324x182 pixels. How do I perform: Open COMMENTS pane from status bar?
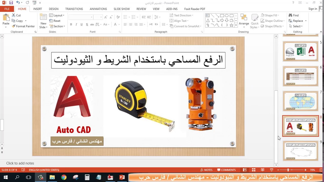(x=226, y=170)
